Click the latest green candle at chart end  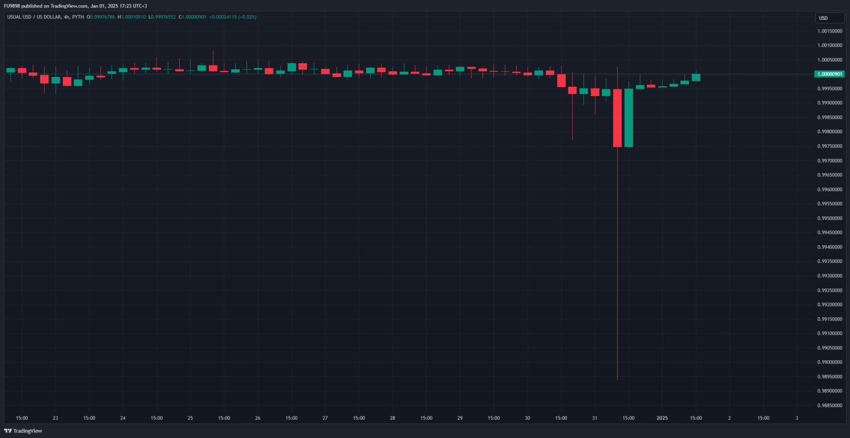(x=696, y=77)
